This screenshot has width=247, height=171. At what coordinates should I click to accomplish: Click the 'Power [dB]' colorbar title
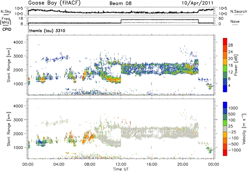[x=236, y=65]
